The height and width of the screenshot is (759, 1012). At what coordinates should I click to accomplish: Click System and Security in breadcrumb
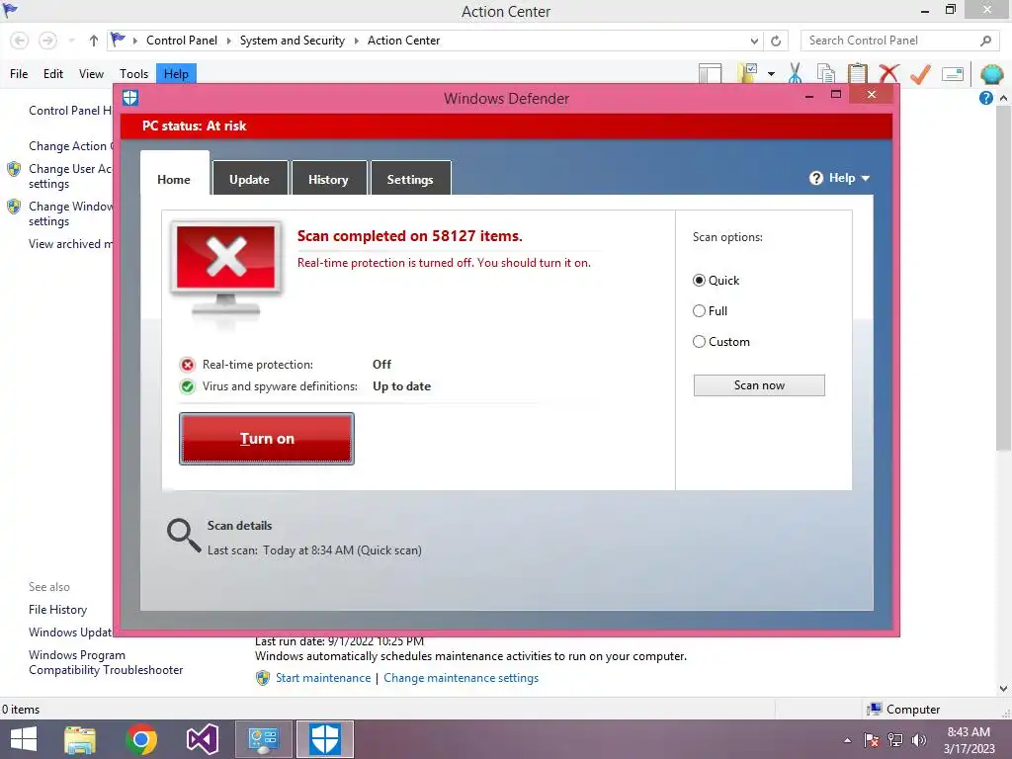pos(293,41)
